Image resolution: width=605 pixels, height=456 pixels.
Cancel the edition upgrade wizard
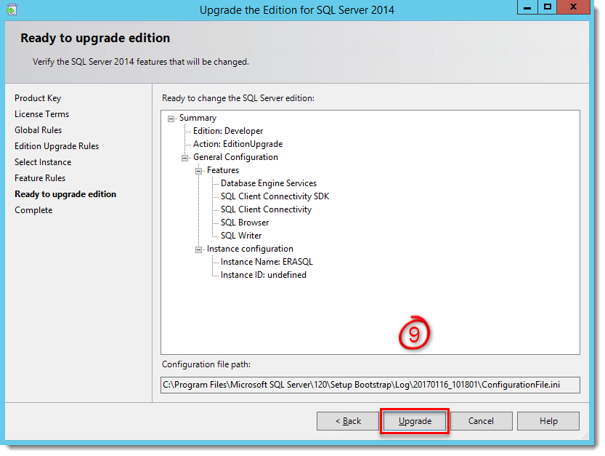tap(481, 421)
